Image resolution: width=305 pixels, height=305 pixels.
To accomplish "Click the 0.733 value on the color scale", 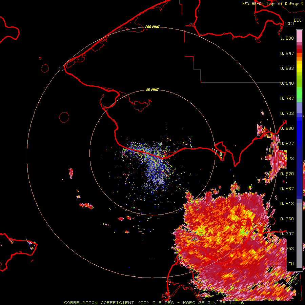I will click(x=287, y=114).
